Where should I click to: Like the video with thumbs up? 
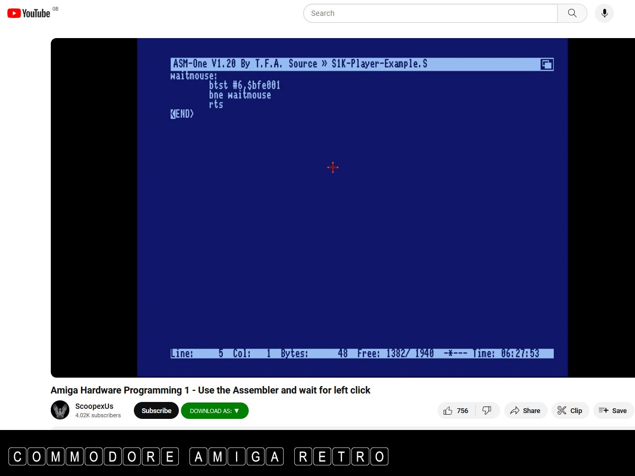(x=457, y=410)
